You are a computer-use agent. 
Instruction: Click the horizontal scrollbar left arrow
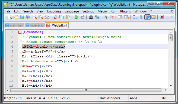point(8,90)
